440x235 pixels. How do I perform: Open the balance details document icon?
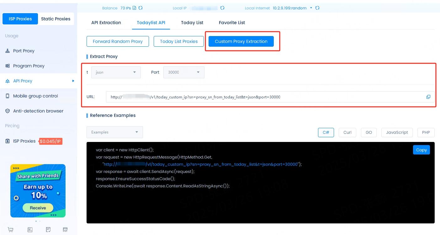135,8
